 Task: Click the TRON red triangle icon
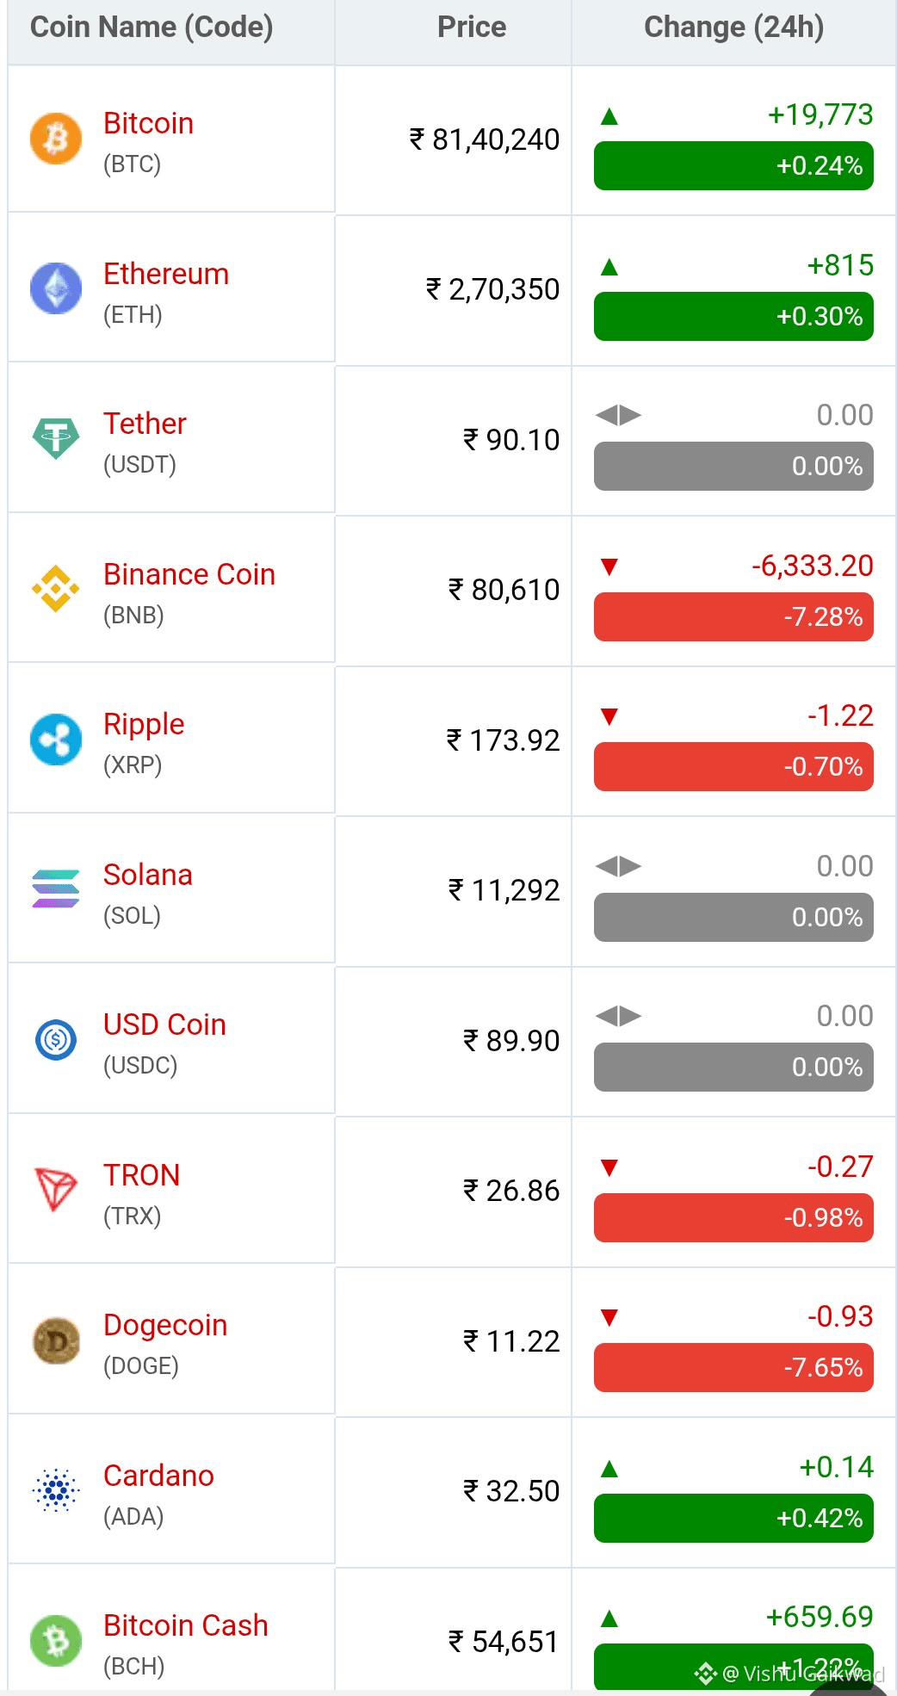56,1190
